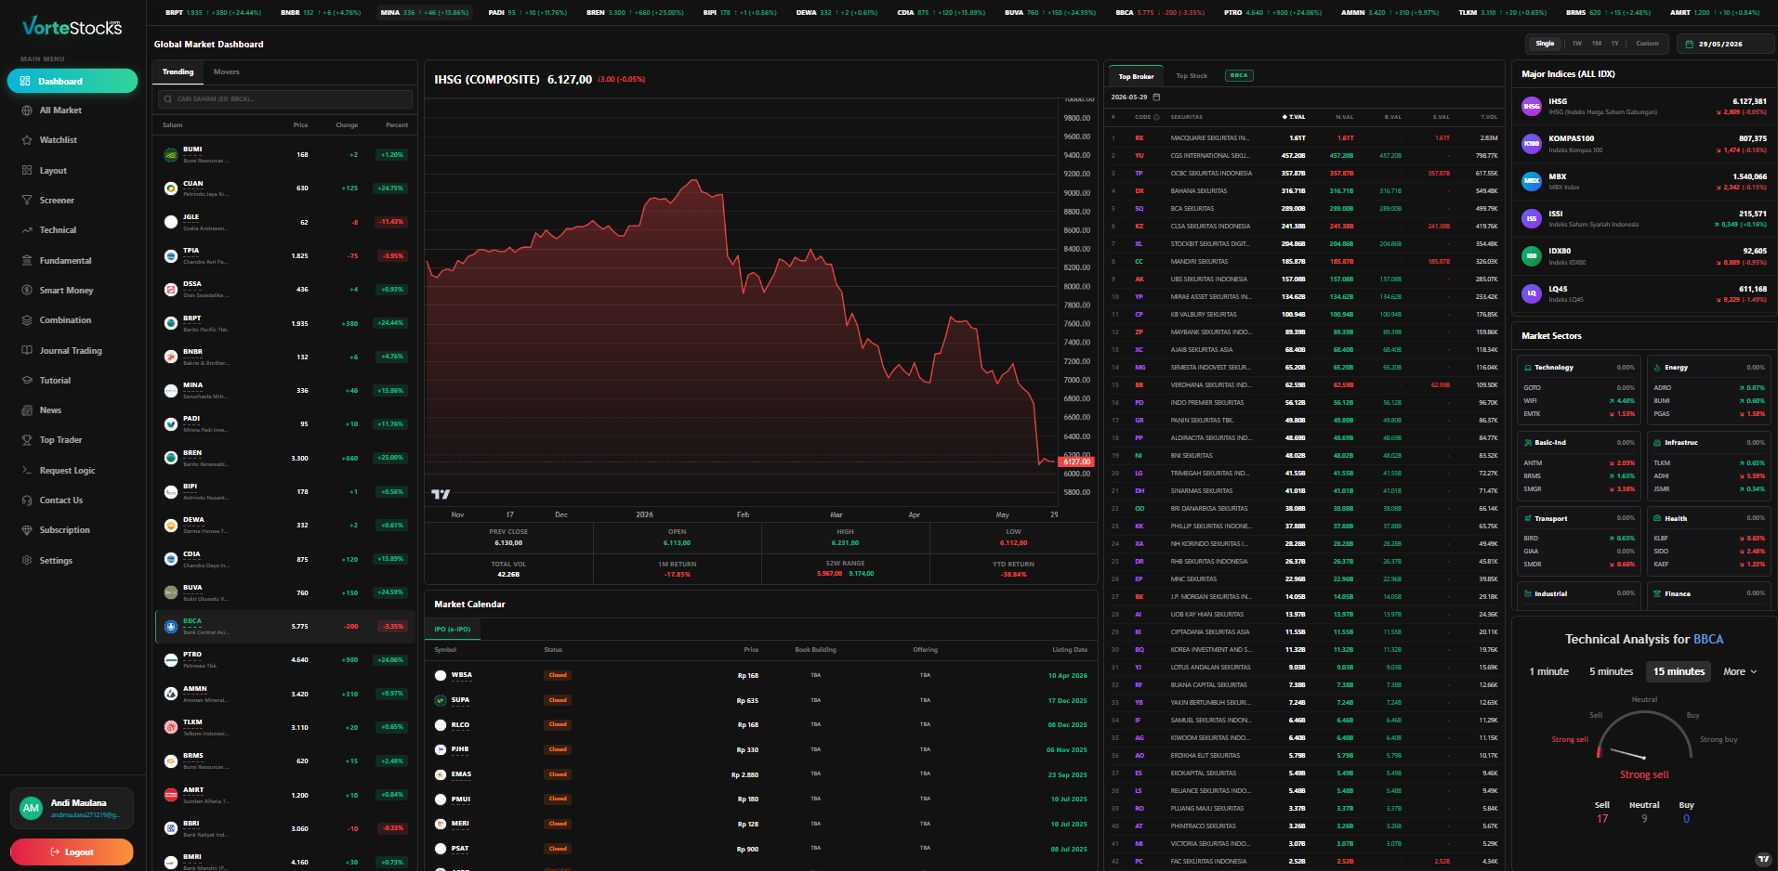
Task: Open BUMI row in trending list
Action: point(284,155)
